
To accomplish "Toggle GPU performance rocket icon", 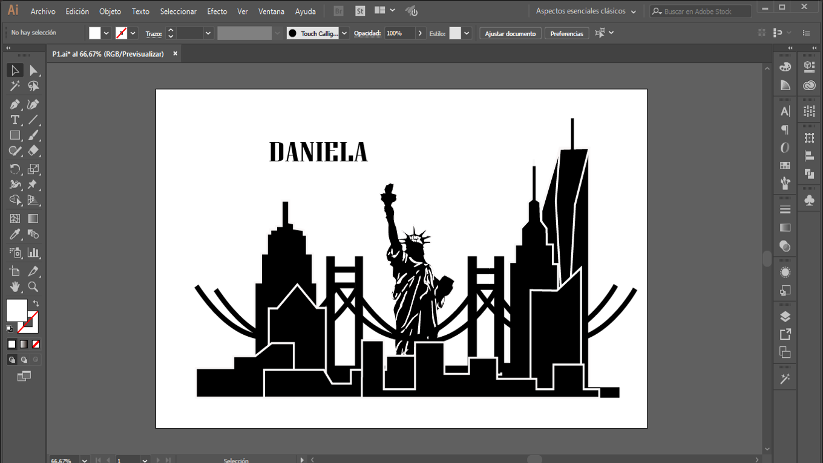I will pyautogui.click(x=411, y=11).
